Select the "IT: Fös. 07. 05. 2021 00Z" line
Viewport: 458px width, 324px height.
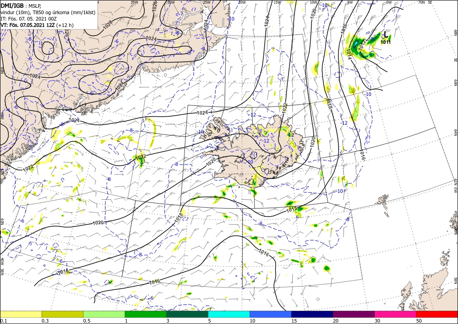click(x=29, y=19)
